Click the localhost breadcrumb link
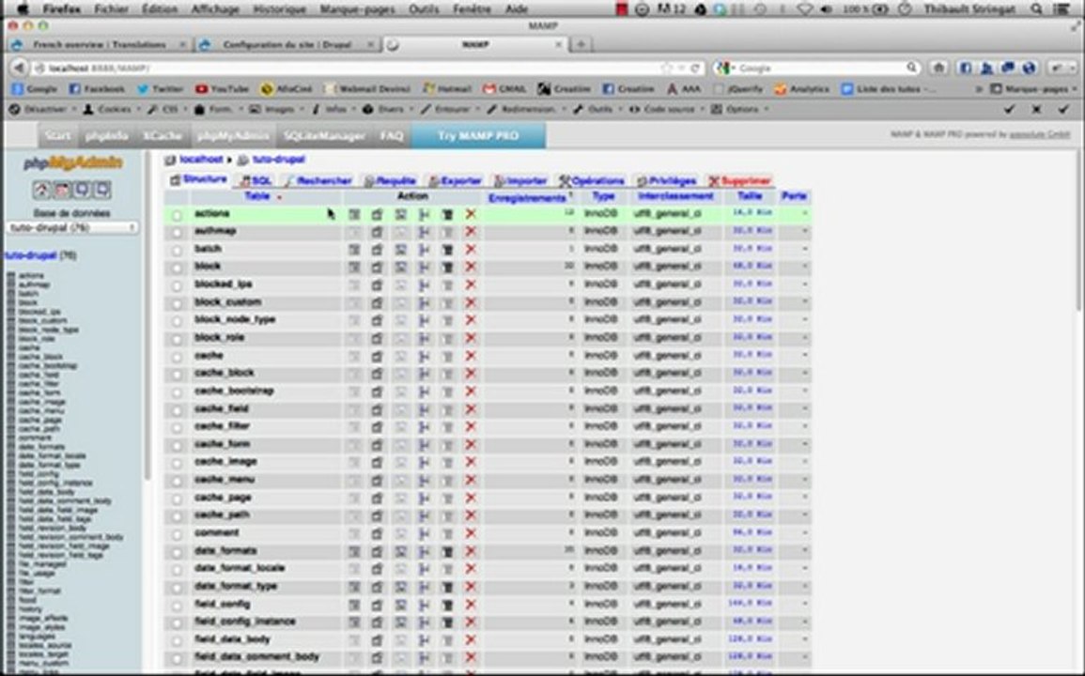The image size is (1085, 676). click(201, 159)
